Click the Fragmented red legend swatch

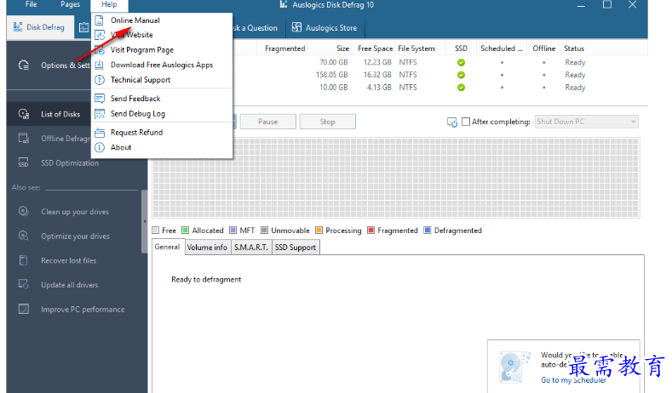point(371,231)
